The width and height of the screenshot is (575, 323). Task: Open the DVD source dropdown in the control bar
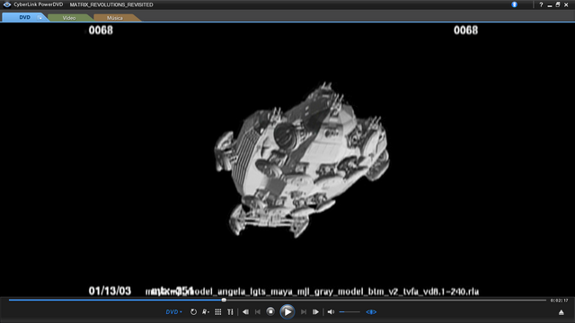[173, 312]
